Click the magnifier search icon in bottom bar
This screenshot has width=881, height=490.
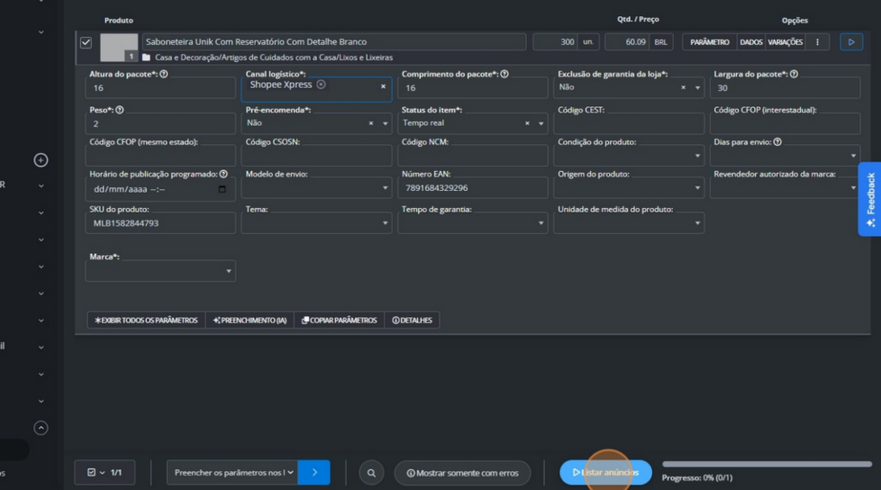(x=371, y=473)
